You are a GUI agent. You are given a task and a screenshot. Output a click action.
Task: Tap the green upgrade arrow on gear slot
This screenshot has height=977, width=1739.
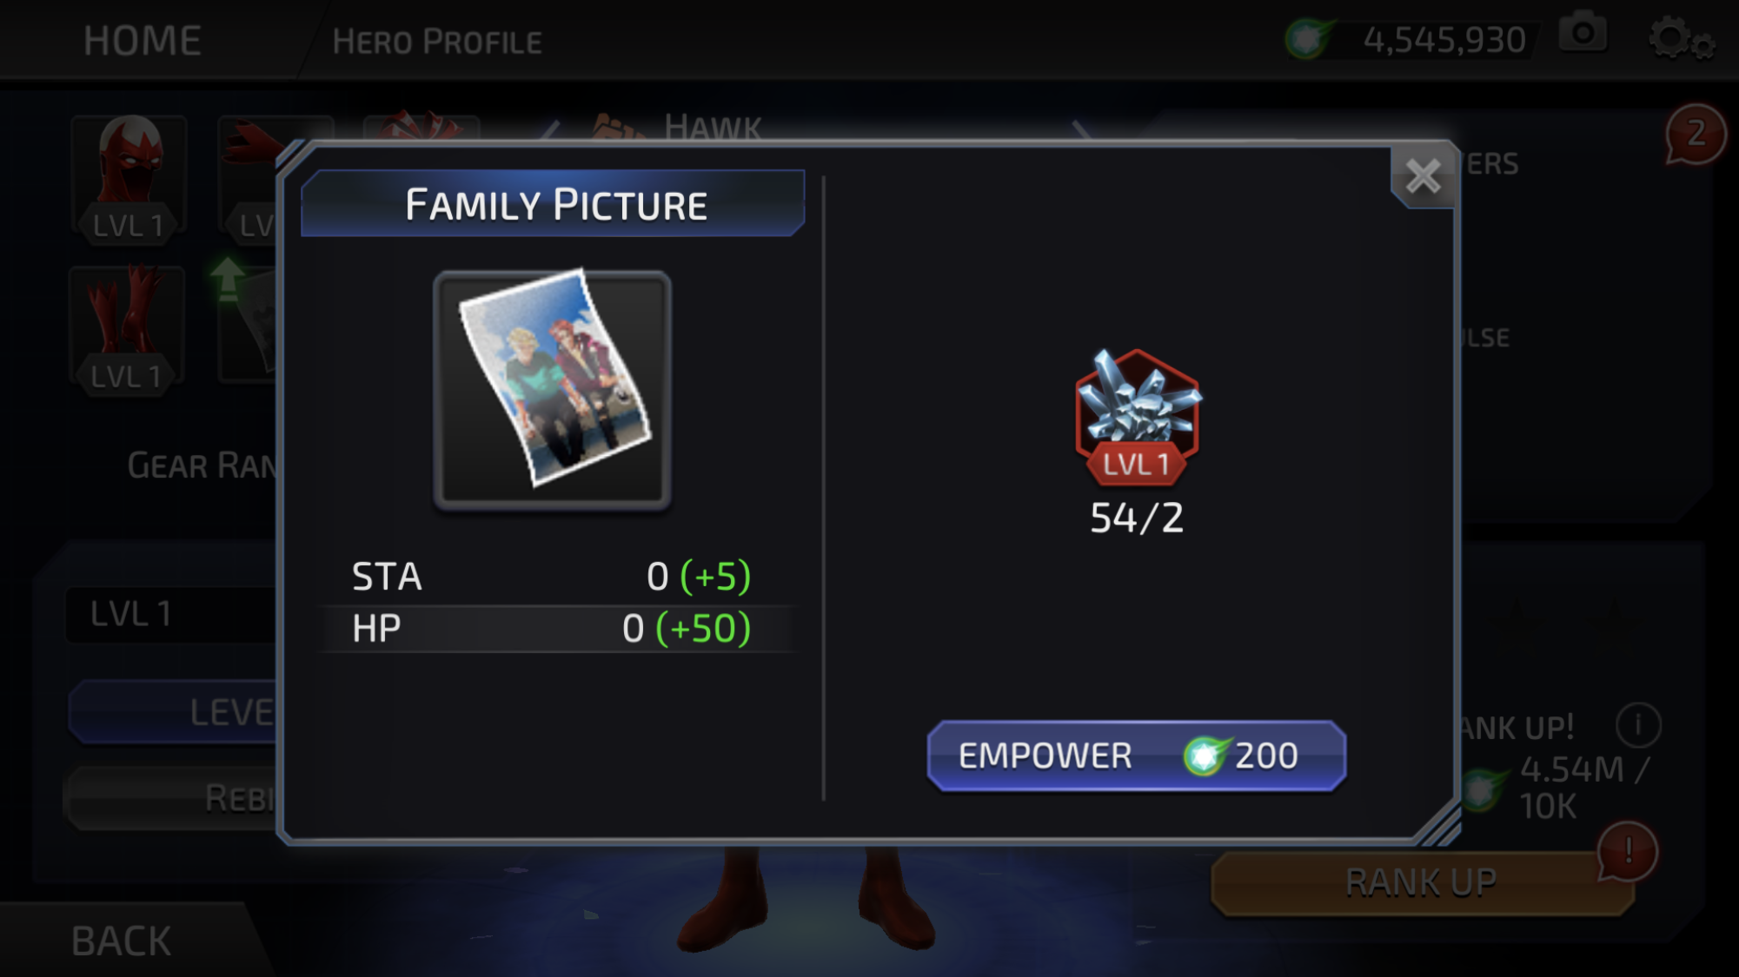pos(228,280)
